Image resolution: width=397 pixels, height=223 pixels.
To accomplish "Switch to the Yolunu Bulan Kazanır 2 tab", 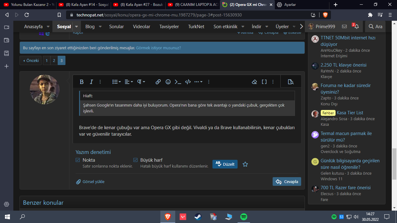I will pyautogui.click(x=29, y=5).
